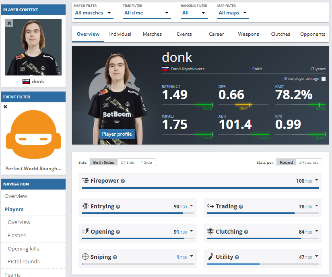Open Overview under Players section
This screenshot has height=277, width=332.
(33, 222)
